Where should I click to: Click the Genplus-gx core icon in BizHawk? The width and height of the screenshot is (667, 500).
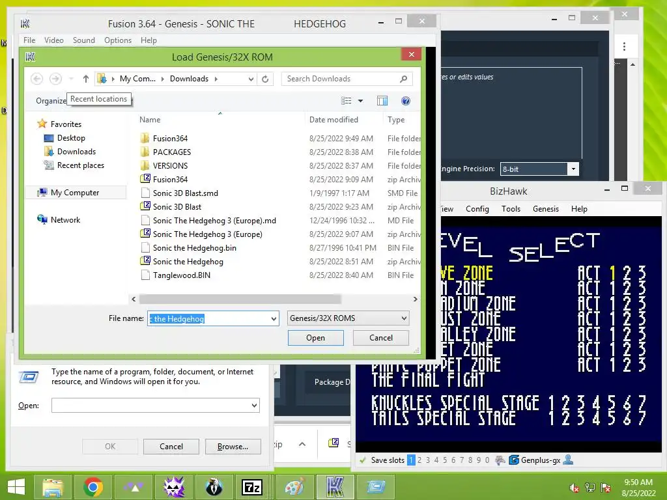(514, 460)
